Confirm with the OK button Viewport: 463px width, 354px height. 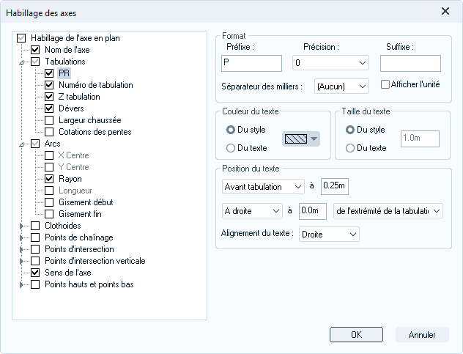click(356, 334)
